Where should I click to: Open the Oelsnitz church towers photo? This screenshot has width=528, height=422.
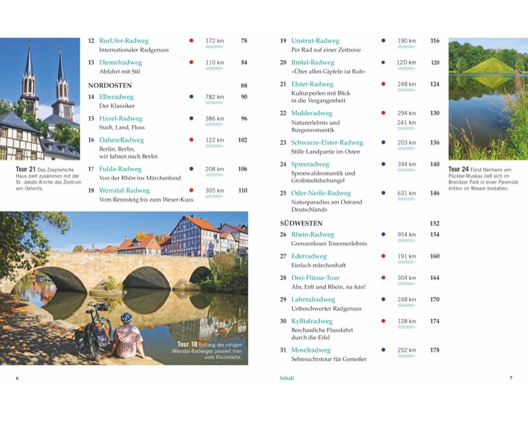[x=40, y=99]
